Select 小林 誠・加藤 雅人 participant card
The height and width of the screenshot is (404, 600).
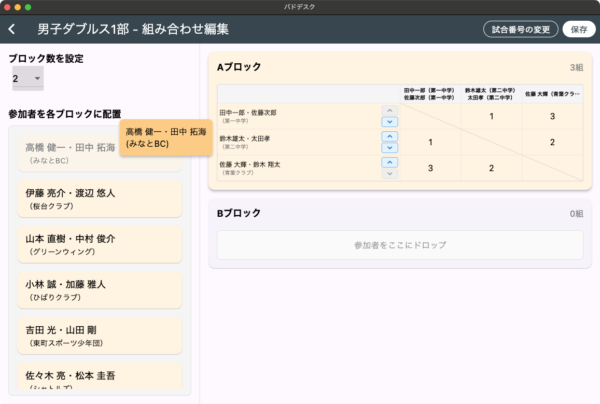[100, 290]
